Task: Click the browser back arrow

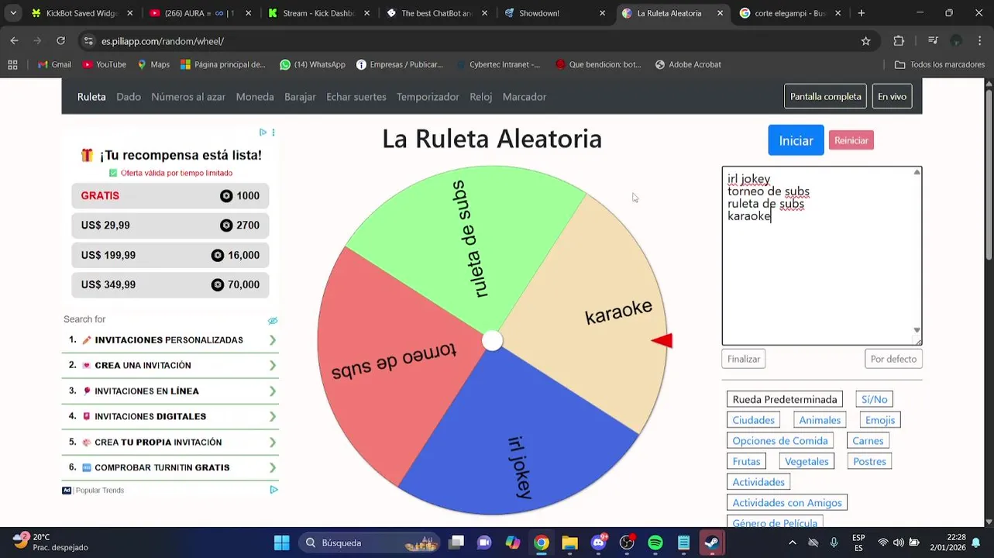Action: (14, 41)
